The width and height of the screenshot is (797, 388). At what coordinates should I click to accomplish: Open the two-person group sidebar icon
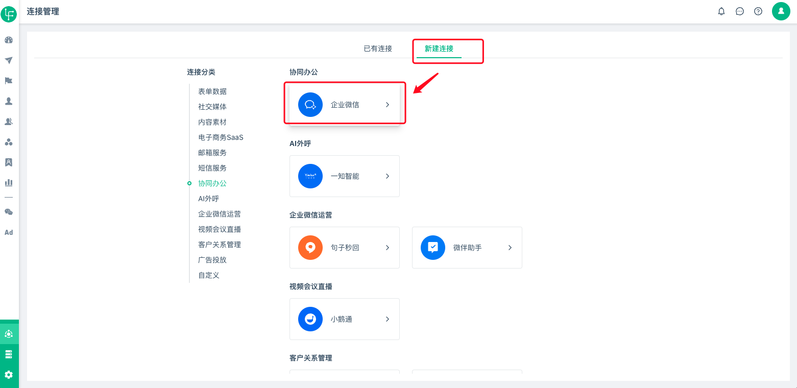(9, 122)
